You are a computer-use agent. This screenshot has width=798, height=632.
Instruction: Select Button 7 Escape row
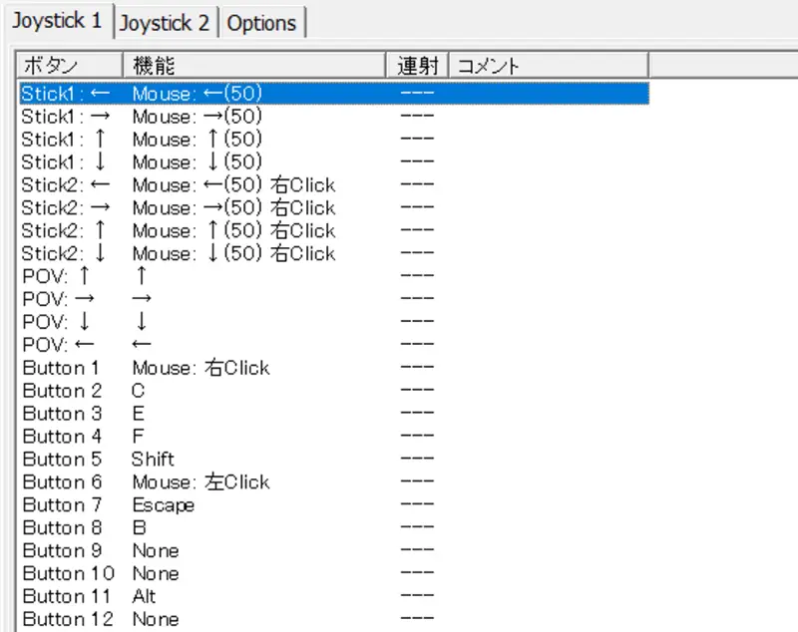click(334, 504)
